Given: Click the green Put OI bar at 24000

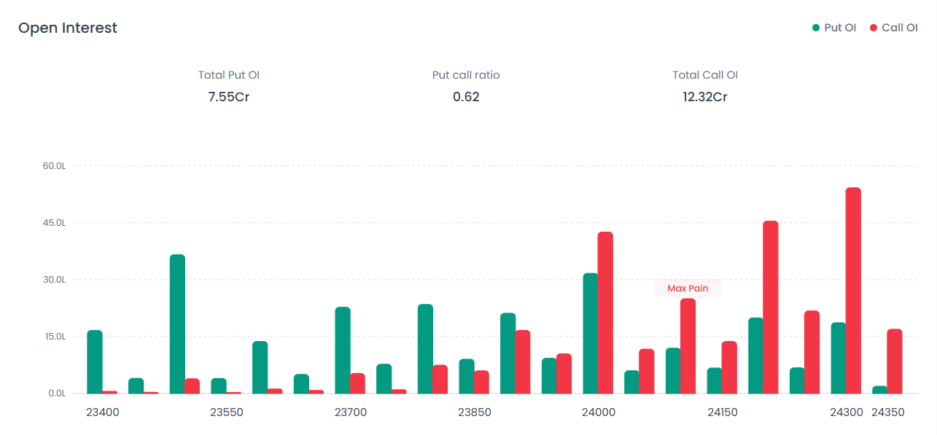Looking at the screenshot, I should point(591,333).
